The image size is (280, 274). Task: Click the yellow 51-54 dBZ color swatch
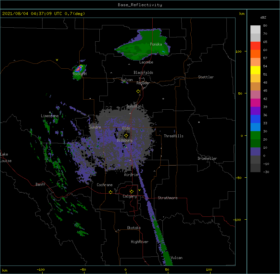point(255,70)
